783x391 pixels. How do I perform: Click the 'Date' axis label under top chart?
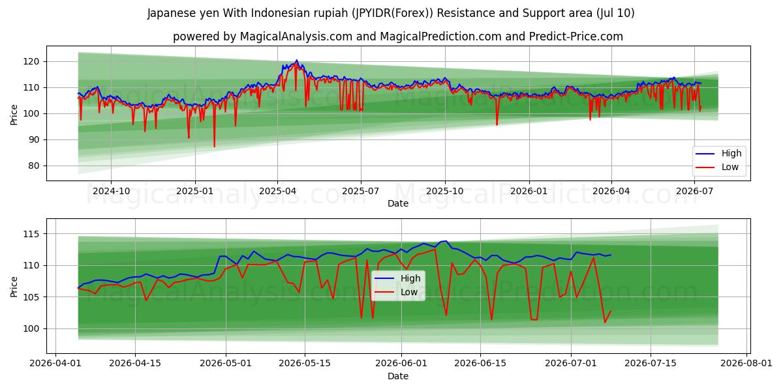[397, 203]
